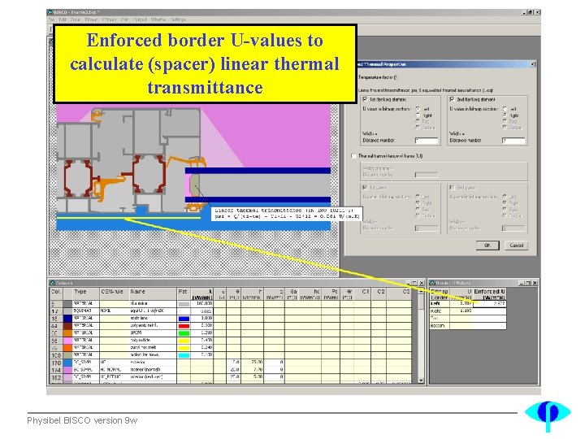Open the File menu in BISCO

click(51, 20)
